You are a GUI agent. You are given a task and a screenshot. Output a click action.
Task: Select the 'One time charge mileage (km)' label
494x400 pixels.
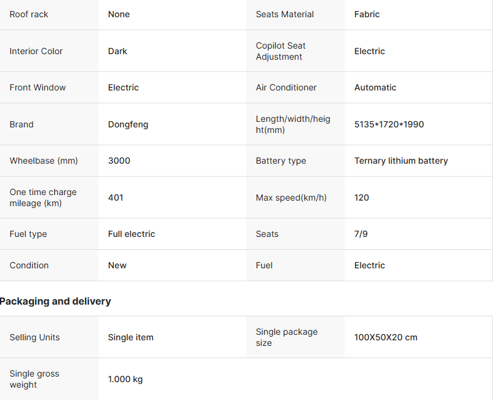(x=42, y=198)
